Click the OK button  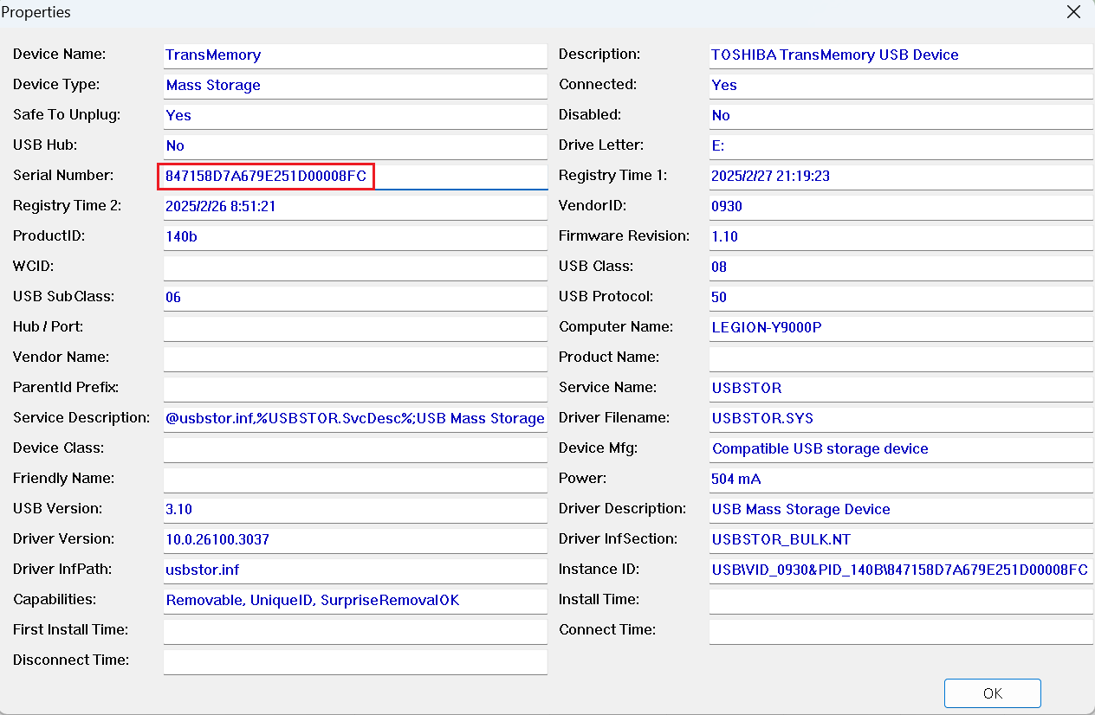pyautogui.click(x=992, y=693)
